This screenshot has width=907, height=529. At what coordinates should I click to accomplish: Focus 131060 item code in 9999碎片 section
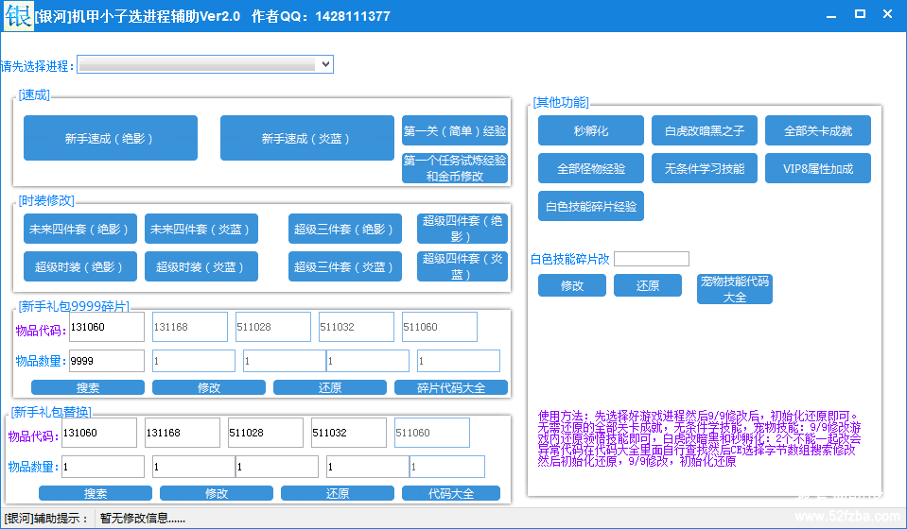pyautogui.click(x=107, y=327)
